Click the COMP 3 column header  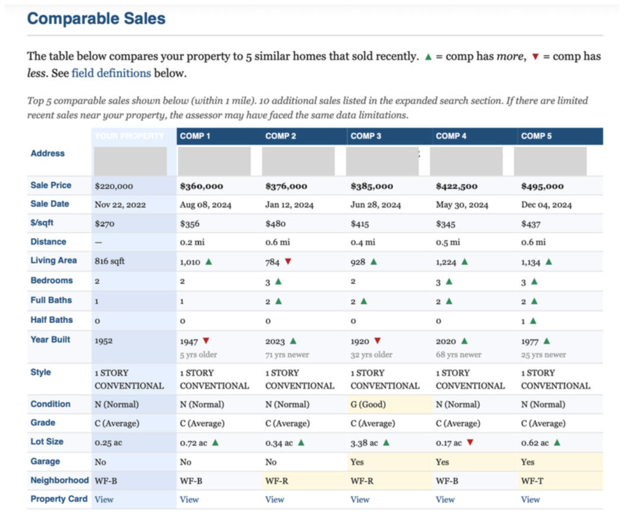pos(362,136)
